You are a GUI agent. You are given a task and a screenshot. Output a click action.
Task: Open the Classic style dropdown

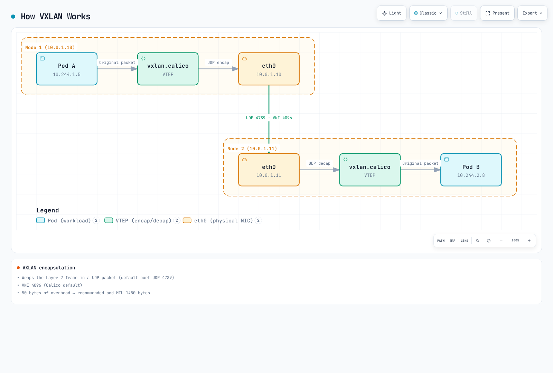(428, 13)
